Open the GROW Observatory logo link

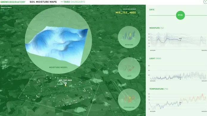click(x=13, y=2)
